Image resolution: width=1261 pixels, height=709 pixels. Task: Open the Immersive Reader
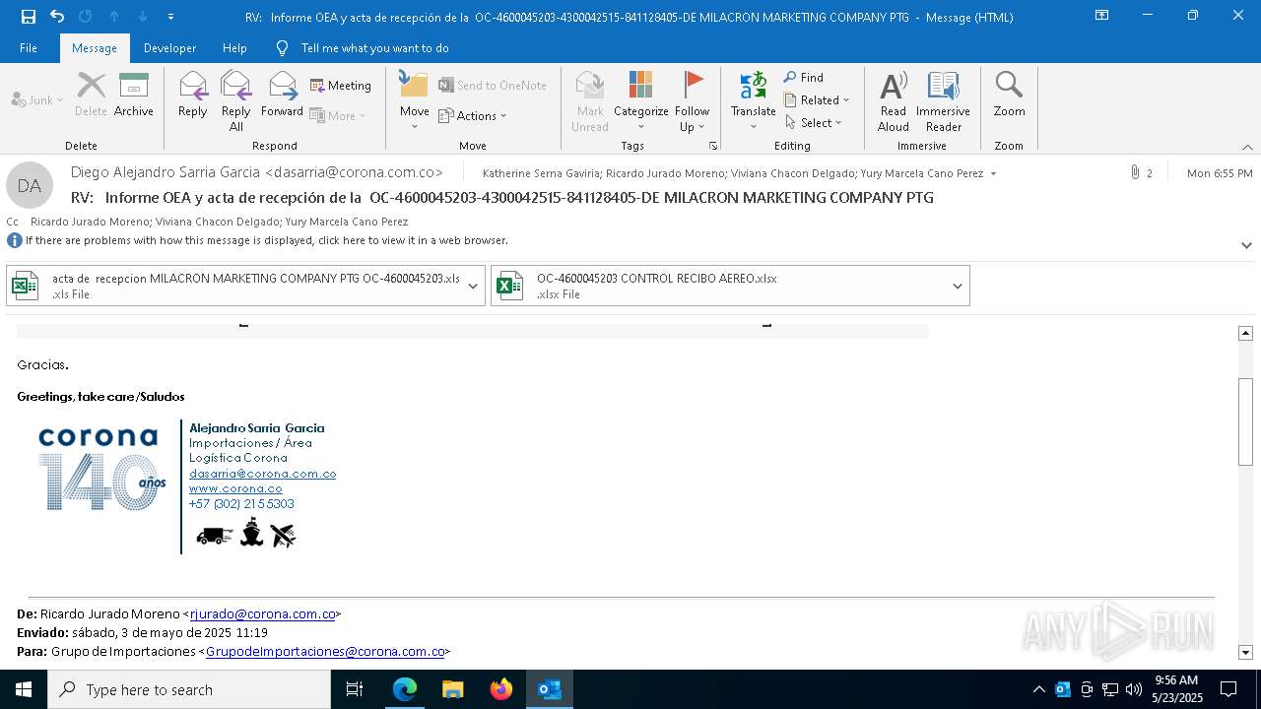click(x=944, y=101)
